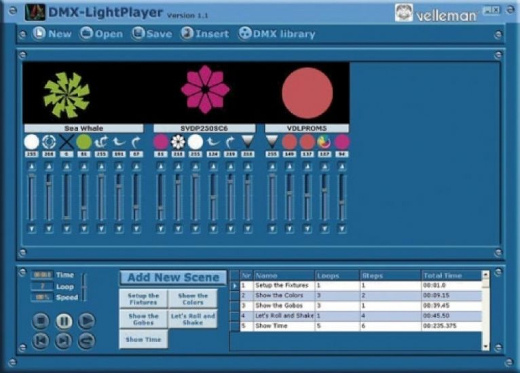The height and width of the screenshot is (373, 520).
Task: Create a new show with New
Action: tap(52, 34)
